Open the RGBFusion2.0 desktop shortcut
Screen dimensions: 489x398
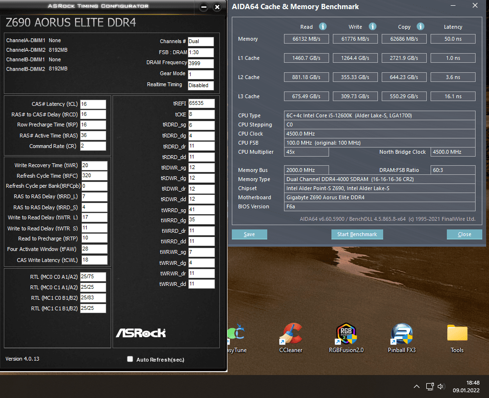point(346,338)
